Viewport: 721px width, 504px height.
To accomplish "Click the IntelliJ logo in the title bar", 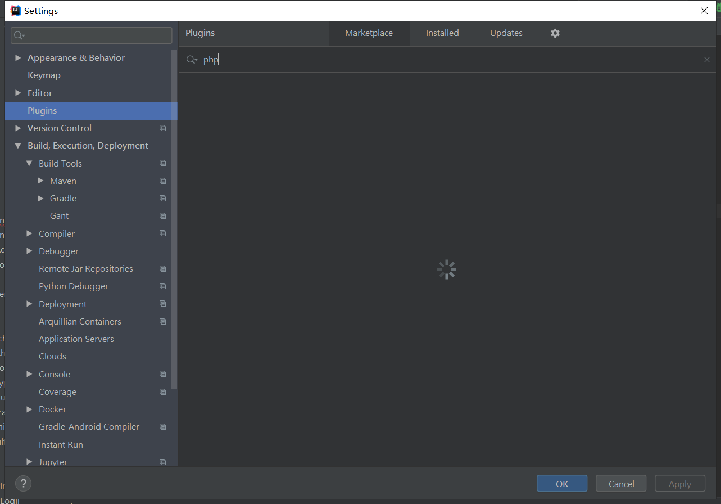I will pos(16,11).
